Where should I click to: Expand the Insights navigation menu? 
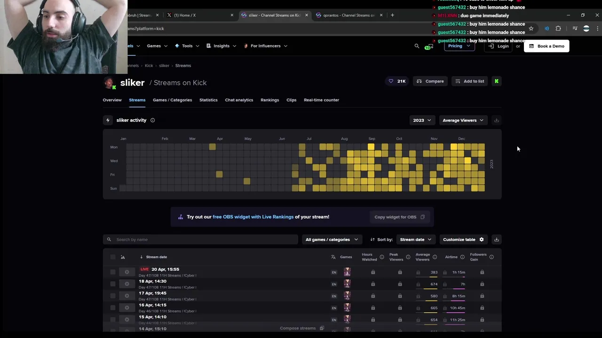pyautogui.click(x=222, y=46)
